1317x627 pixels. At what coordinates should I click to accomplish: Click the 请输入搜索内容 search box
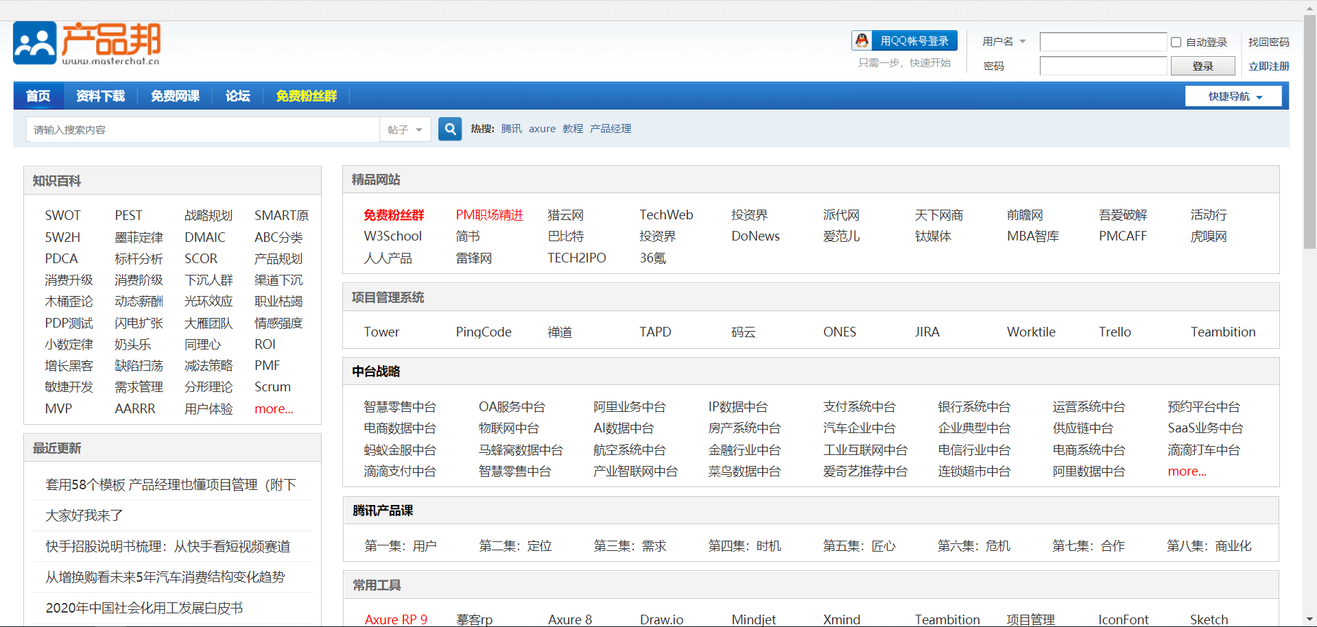point(203,130)
